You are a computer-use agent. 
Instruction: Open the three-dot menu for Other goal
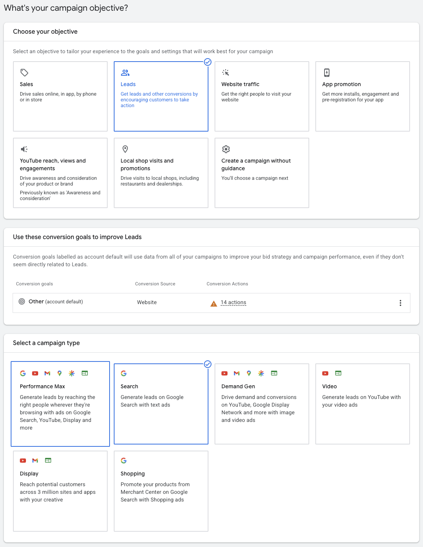coord(400,303)
